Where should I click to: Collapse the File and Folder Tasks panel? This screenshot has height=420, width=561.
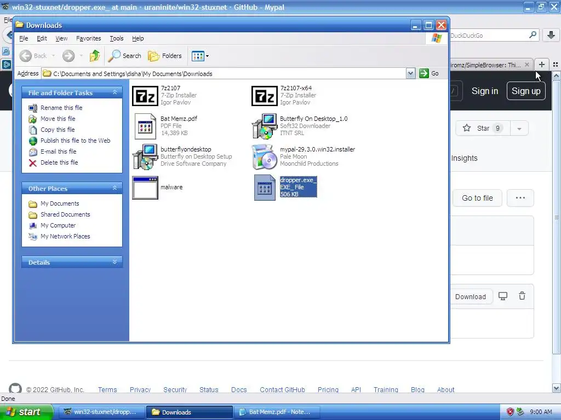click(x=115, y=92)
